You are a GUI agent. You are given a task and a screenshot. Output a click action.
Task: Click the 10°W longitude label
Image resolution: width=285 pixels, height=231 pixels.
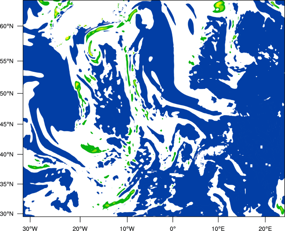pyautogui.click(x=127, y=228)
